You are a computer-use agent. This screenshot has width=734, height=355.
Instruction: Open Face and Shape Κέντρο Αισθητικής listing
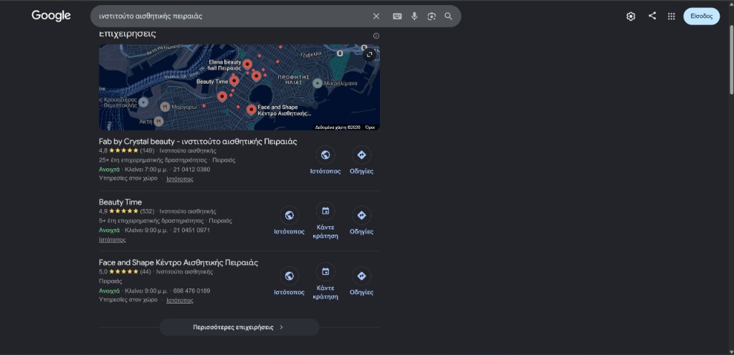(x=178, y=263)
